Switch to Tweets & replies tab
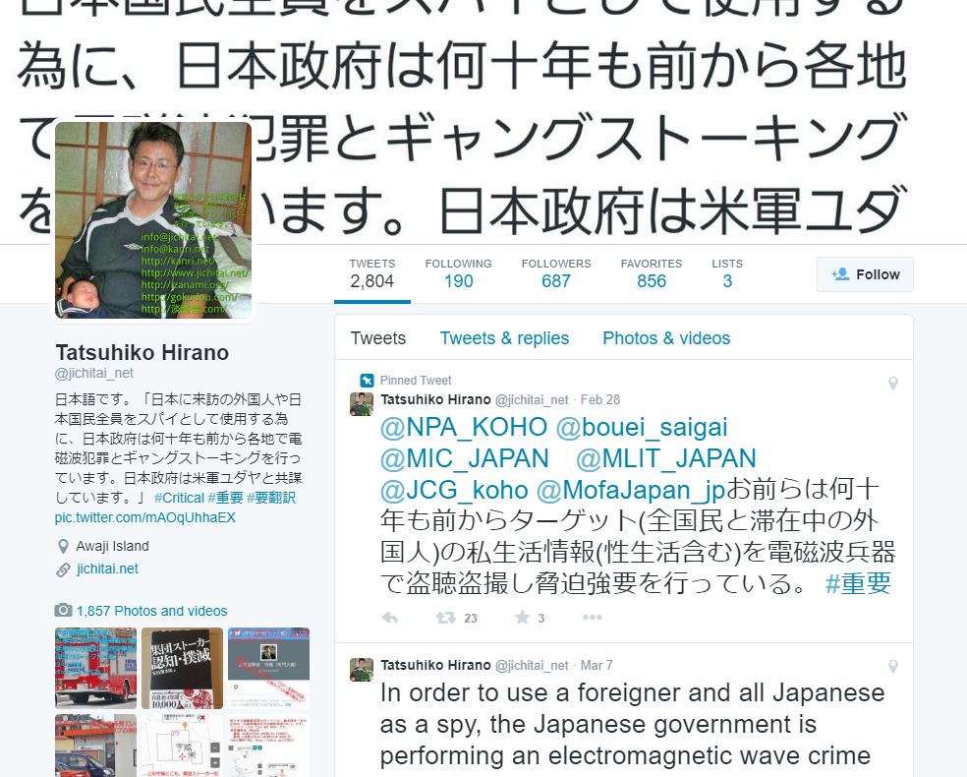 504,338
